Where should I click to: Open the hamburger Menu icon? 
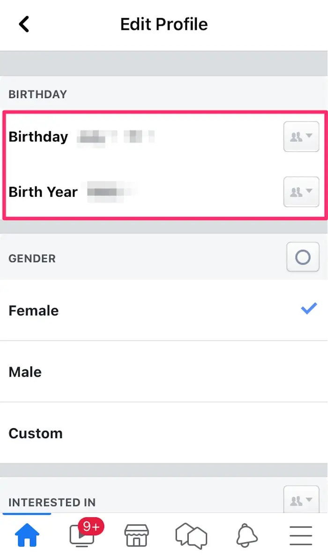(x=300, y=536)
